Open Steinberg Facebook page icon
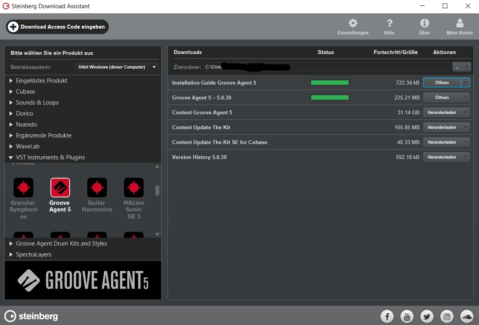The image size is (479, 325). click(387, 316)
